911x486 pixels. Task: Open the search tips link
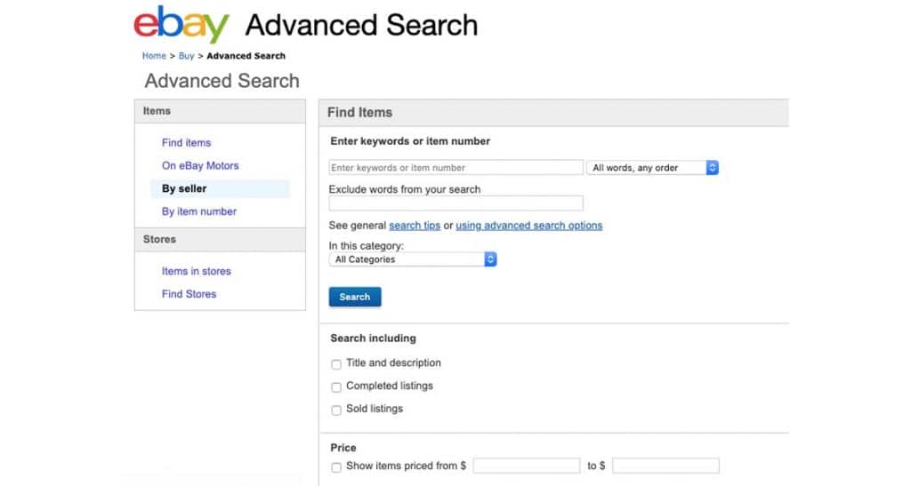415,226
